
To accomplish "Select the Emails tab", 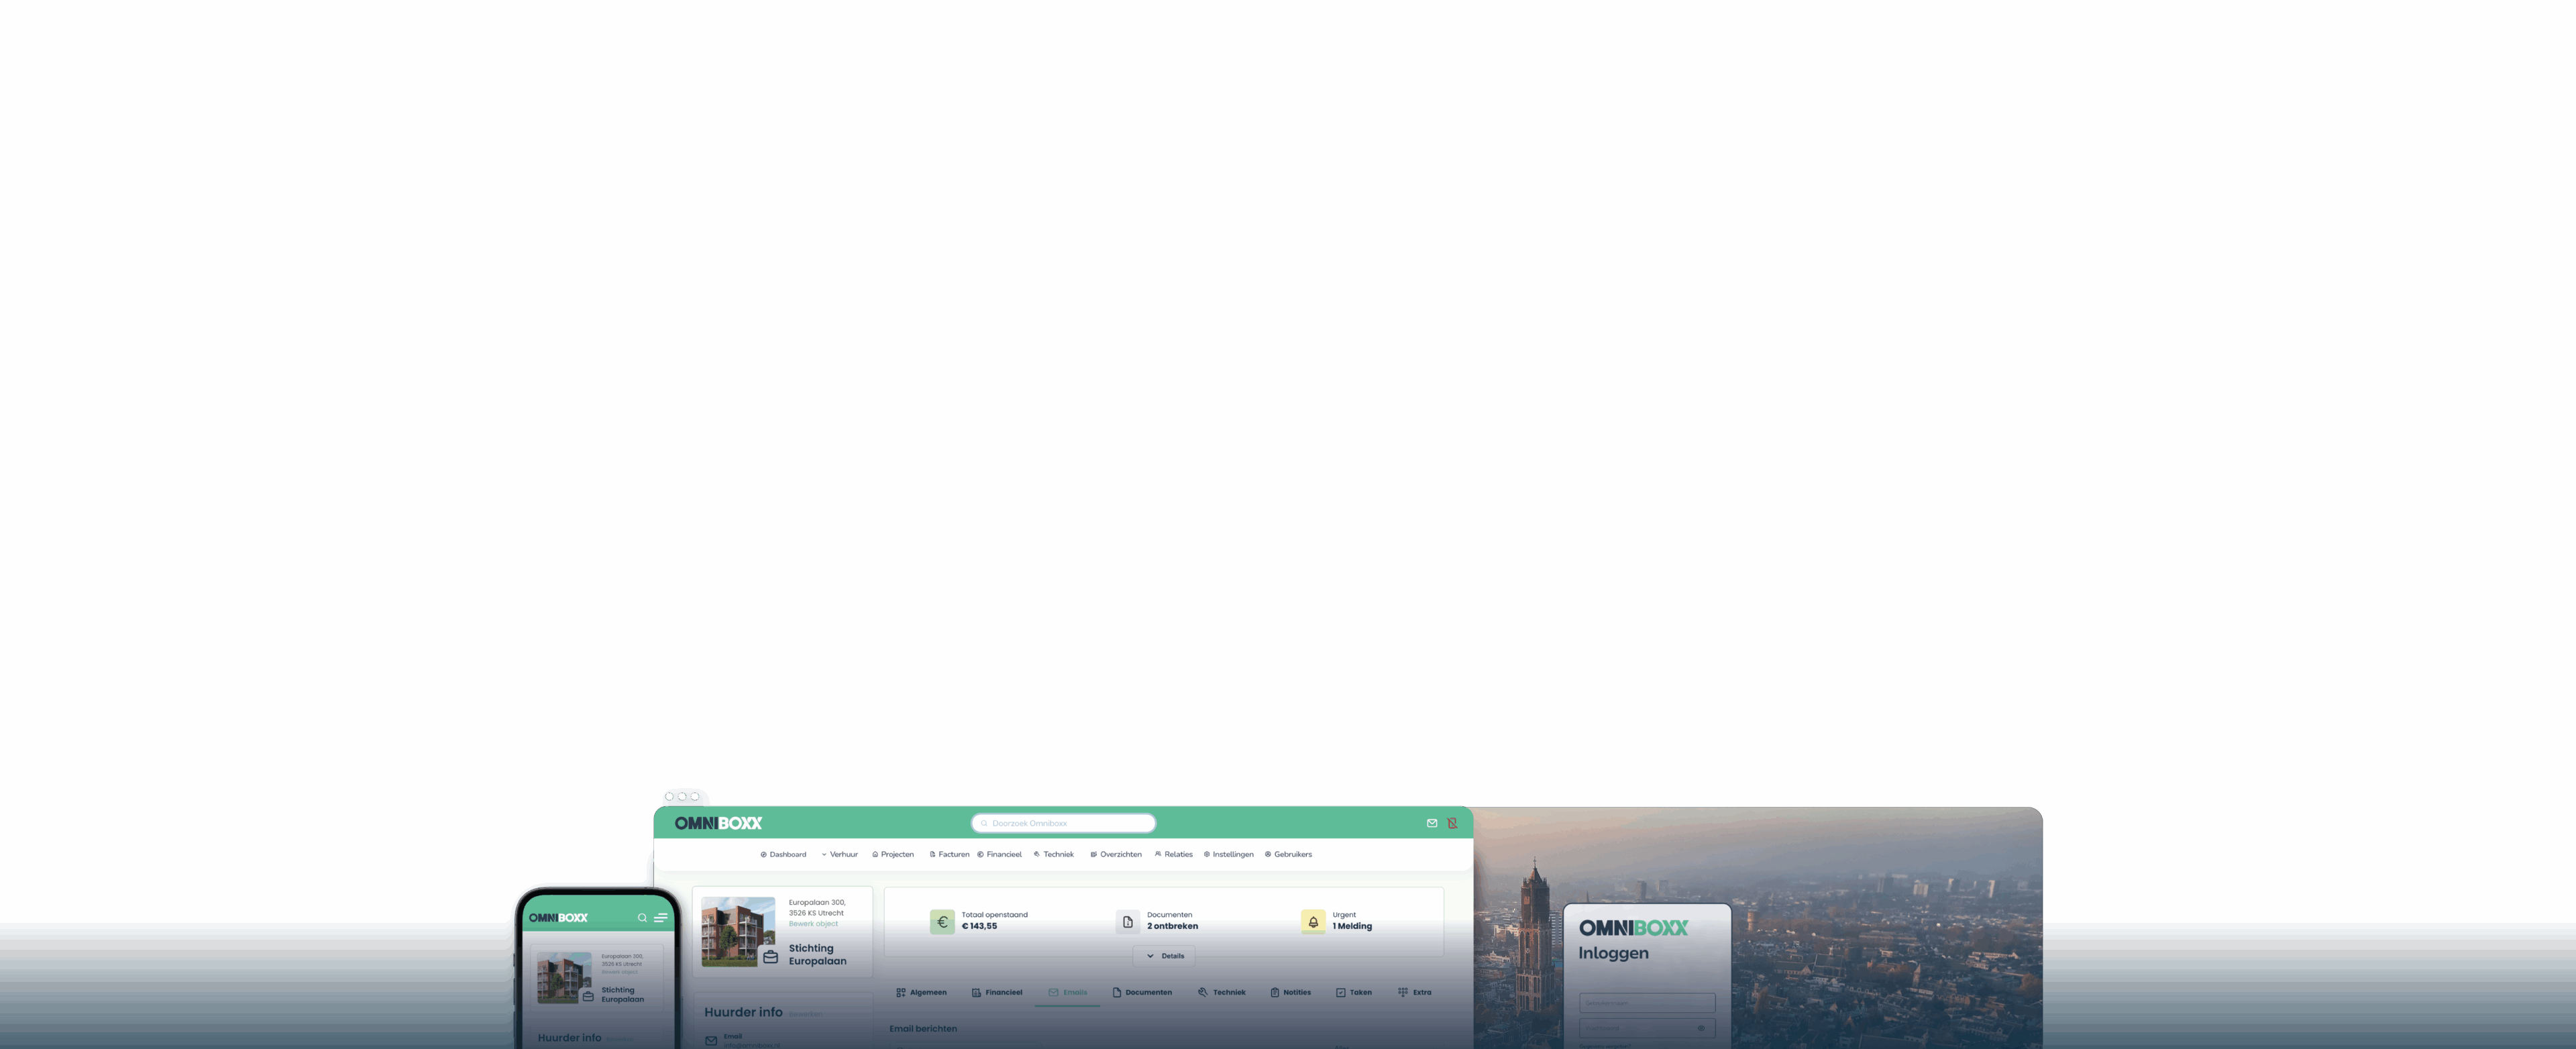I will click(x=1067, y=992).
